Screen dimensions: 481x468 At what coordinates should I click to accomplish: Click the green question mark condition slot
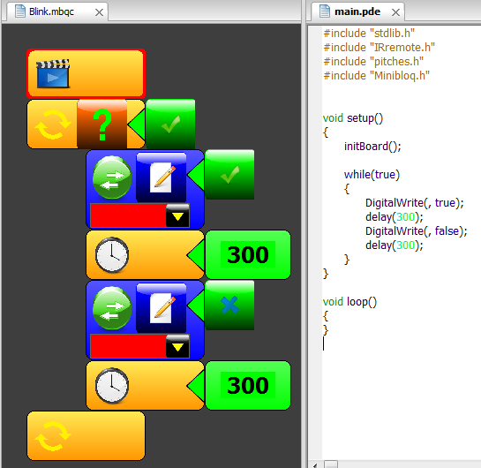click(x=101, y=125)
